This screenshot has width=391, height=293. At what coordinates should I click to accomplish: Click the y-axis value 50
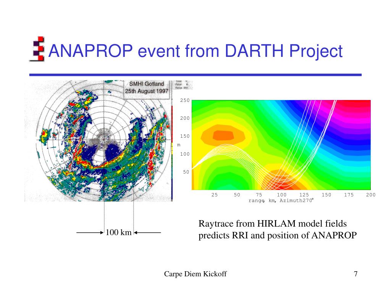coord(186,172)
